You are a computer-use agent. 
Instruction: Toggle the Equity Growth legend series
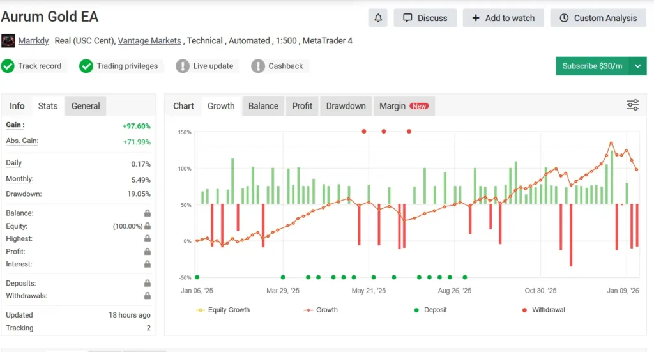click(x=223, y=310)
